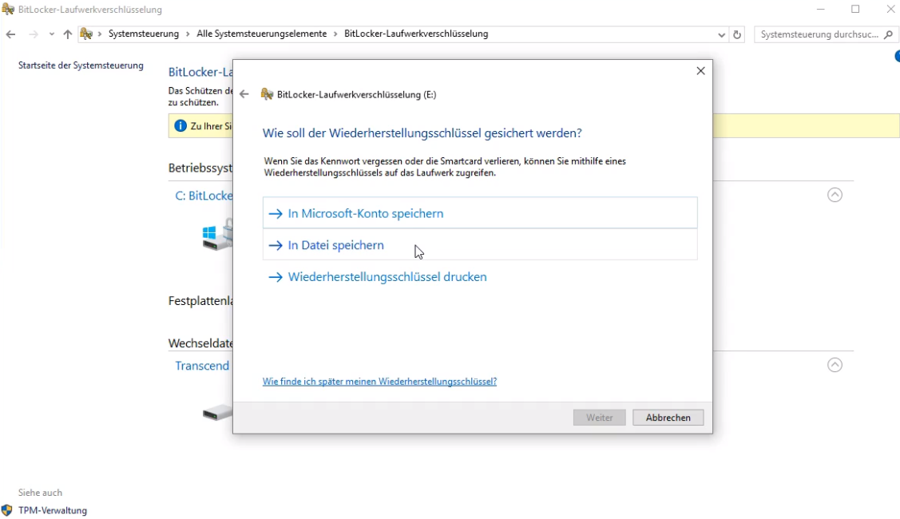Click the arrow icon beside In Microsoft-Konto speichern
The image size is (900, 519).
(276, 213)
